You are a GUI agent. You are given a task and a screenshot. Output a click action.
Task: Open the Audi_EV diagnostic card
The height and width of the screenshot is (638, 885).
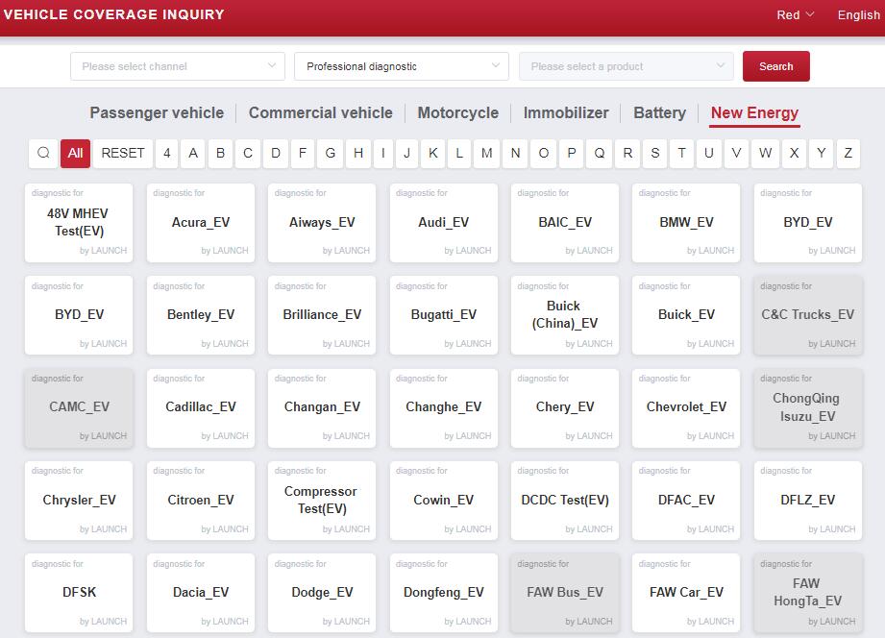click(x=444, y=223)
